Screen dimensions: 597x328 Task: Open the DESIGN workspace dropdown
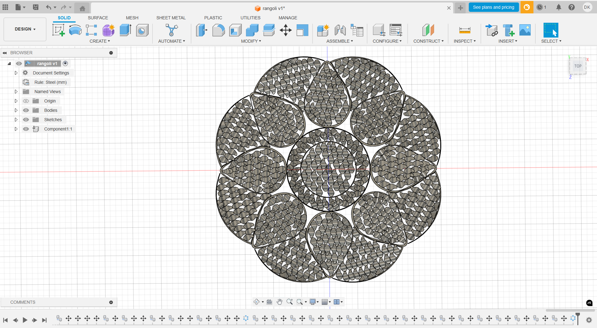pos(25,29)
